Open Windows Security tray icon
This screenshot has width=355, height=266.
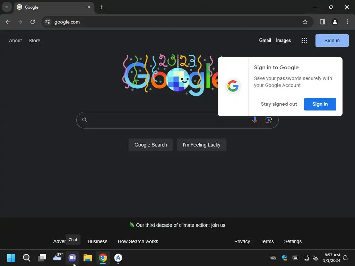click(284, 258)
